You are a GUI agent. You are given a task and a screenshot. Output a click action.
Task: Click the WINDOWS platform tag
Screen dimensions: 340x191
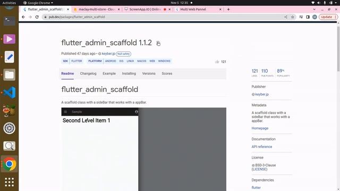(x=164, y=61)
